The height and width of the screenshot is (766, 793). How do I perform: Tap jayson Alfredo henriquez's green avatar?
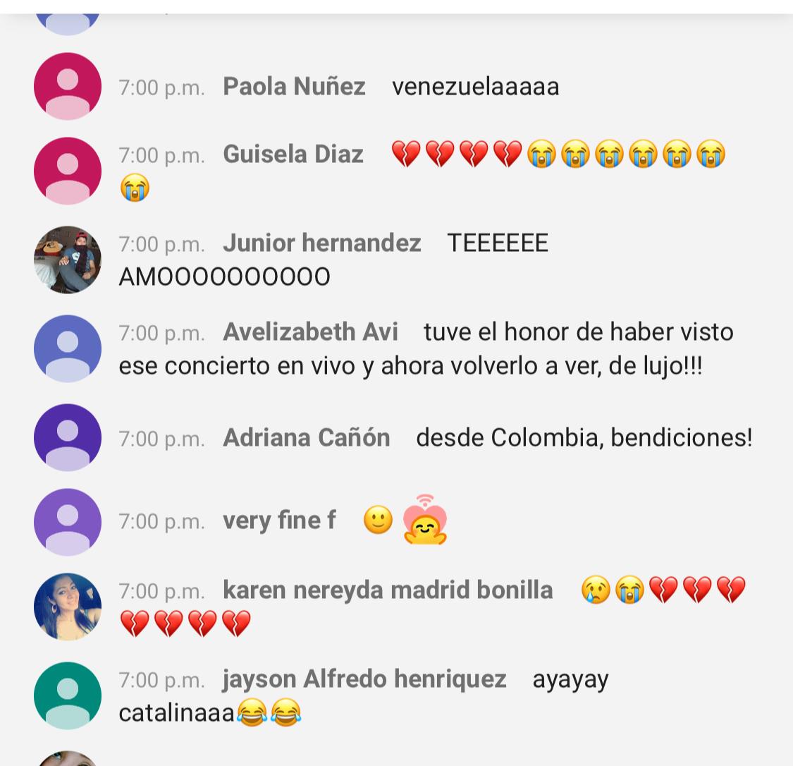click(x=68, y=695)
